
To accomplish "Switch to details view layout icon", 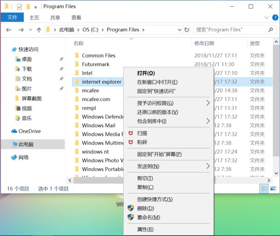I will coord(264,189).
